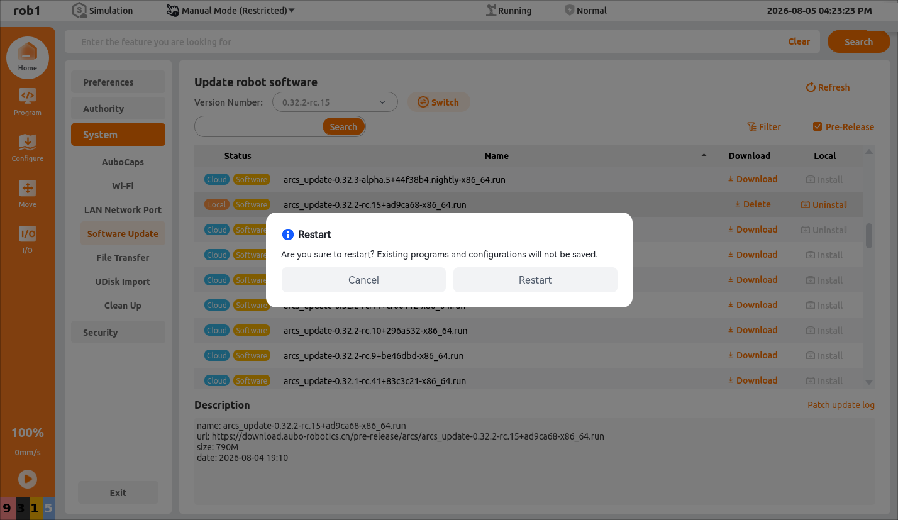898x520 pixels.
Task: Select the arcs_update-0.32.2-rc.9+be46dbd file name
Action: (x=374, y=356)
